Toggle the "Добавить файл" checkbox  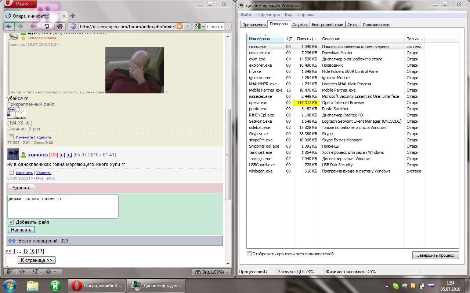click(x=11, y=222)
